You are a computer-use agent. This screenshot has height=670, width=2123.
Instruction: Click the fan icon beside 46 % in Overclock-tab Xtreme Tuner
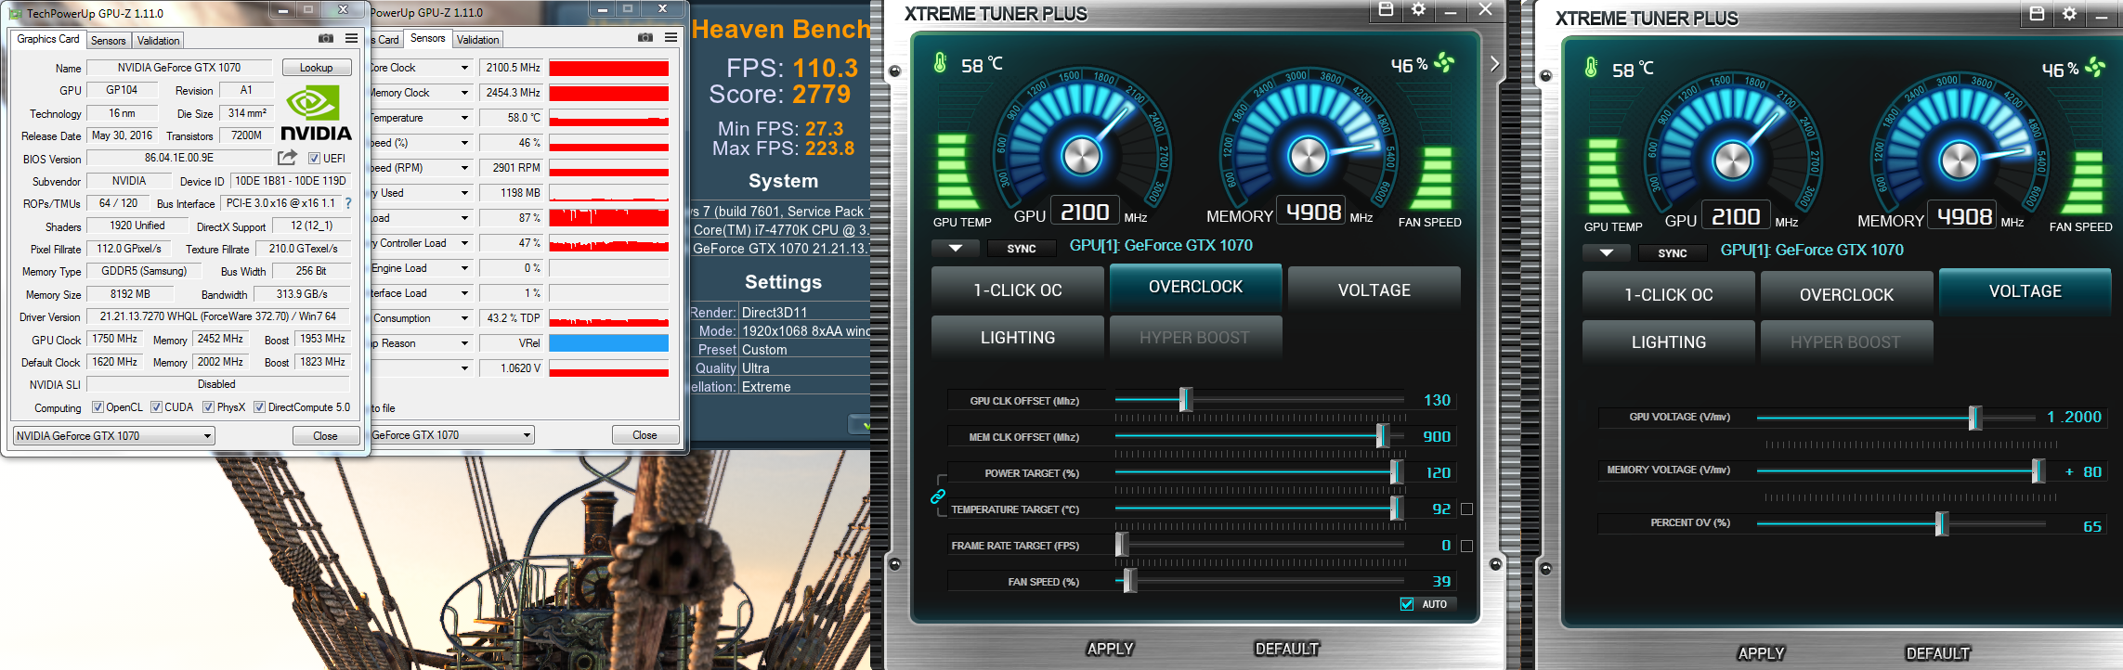pyautogui.click(x=1444, y=63)
